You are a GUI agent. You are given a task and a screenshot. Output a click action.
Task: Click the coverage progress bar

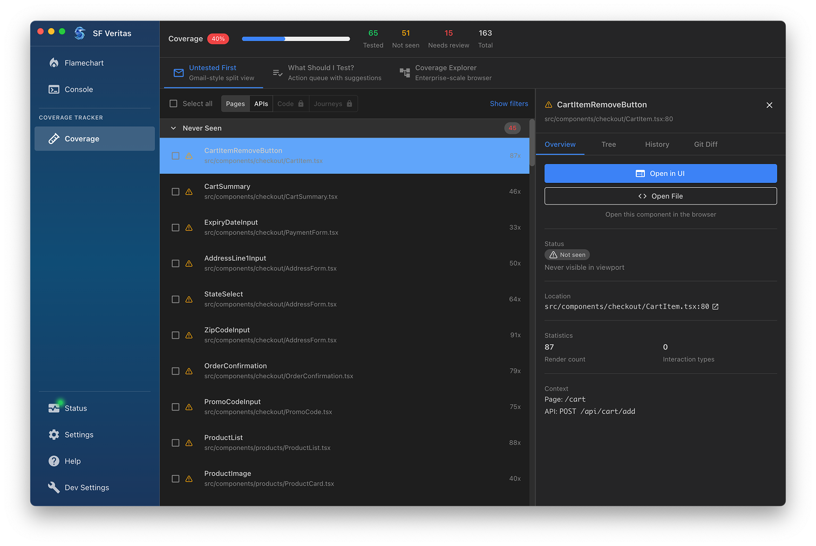(x=296, y=39)
